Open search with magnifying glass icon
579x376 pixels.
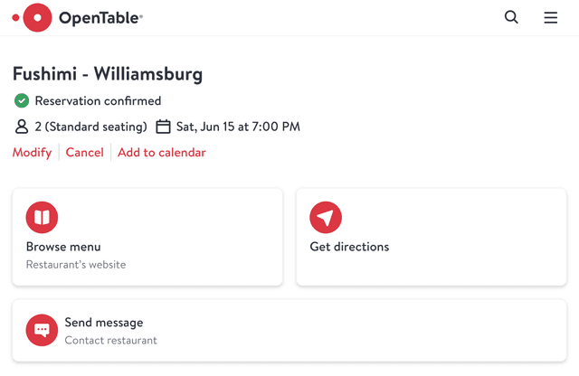pyautogui.click(x=511, y=17)
